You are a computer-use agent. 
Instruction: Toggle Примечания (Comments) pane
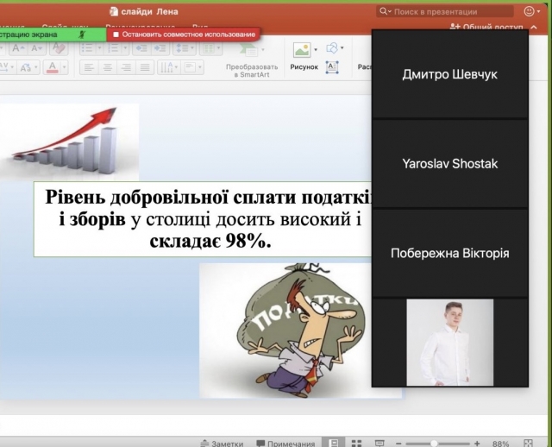(283, 443)
